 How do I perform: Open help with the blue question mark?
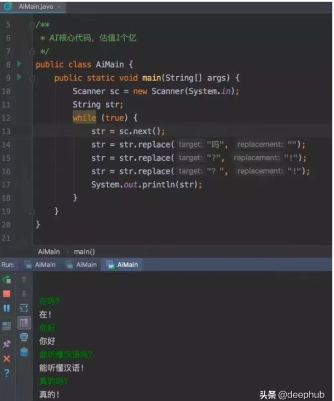pyautogui.click(x=7, y=373)
